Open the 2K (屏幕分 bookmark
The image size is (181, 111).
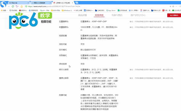(x=134, y=10)
